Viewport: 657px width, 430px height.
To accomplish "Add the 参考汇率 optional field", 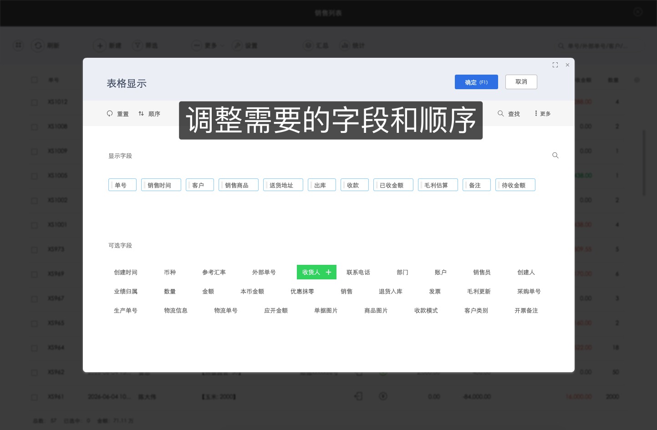I will [214, 272].
